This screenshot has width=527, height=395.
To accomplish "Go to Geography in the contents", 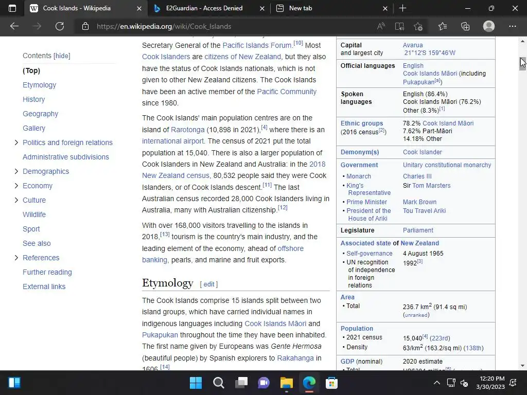I will 40,114.
